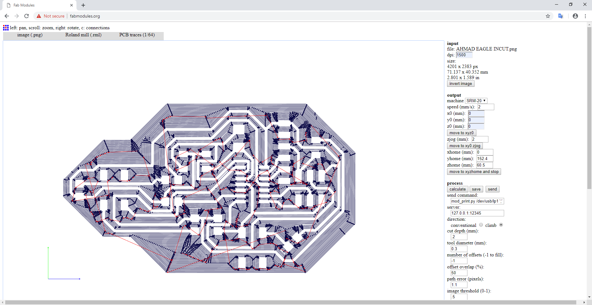Click the yhome (mm) field

485,159
